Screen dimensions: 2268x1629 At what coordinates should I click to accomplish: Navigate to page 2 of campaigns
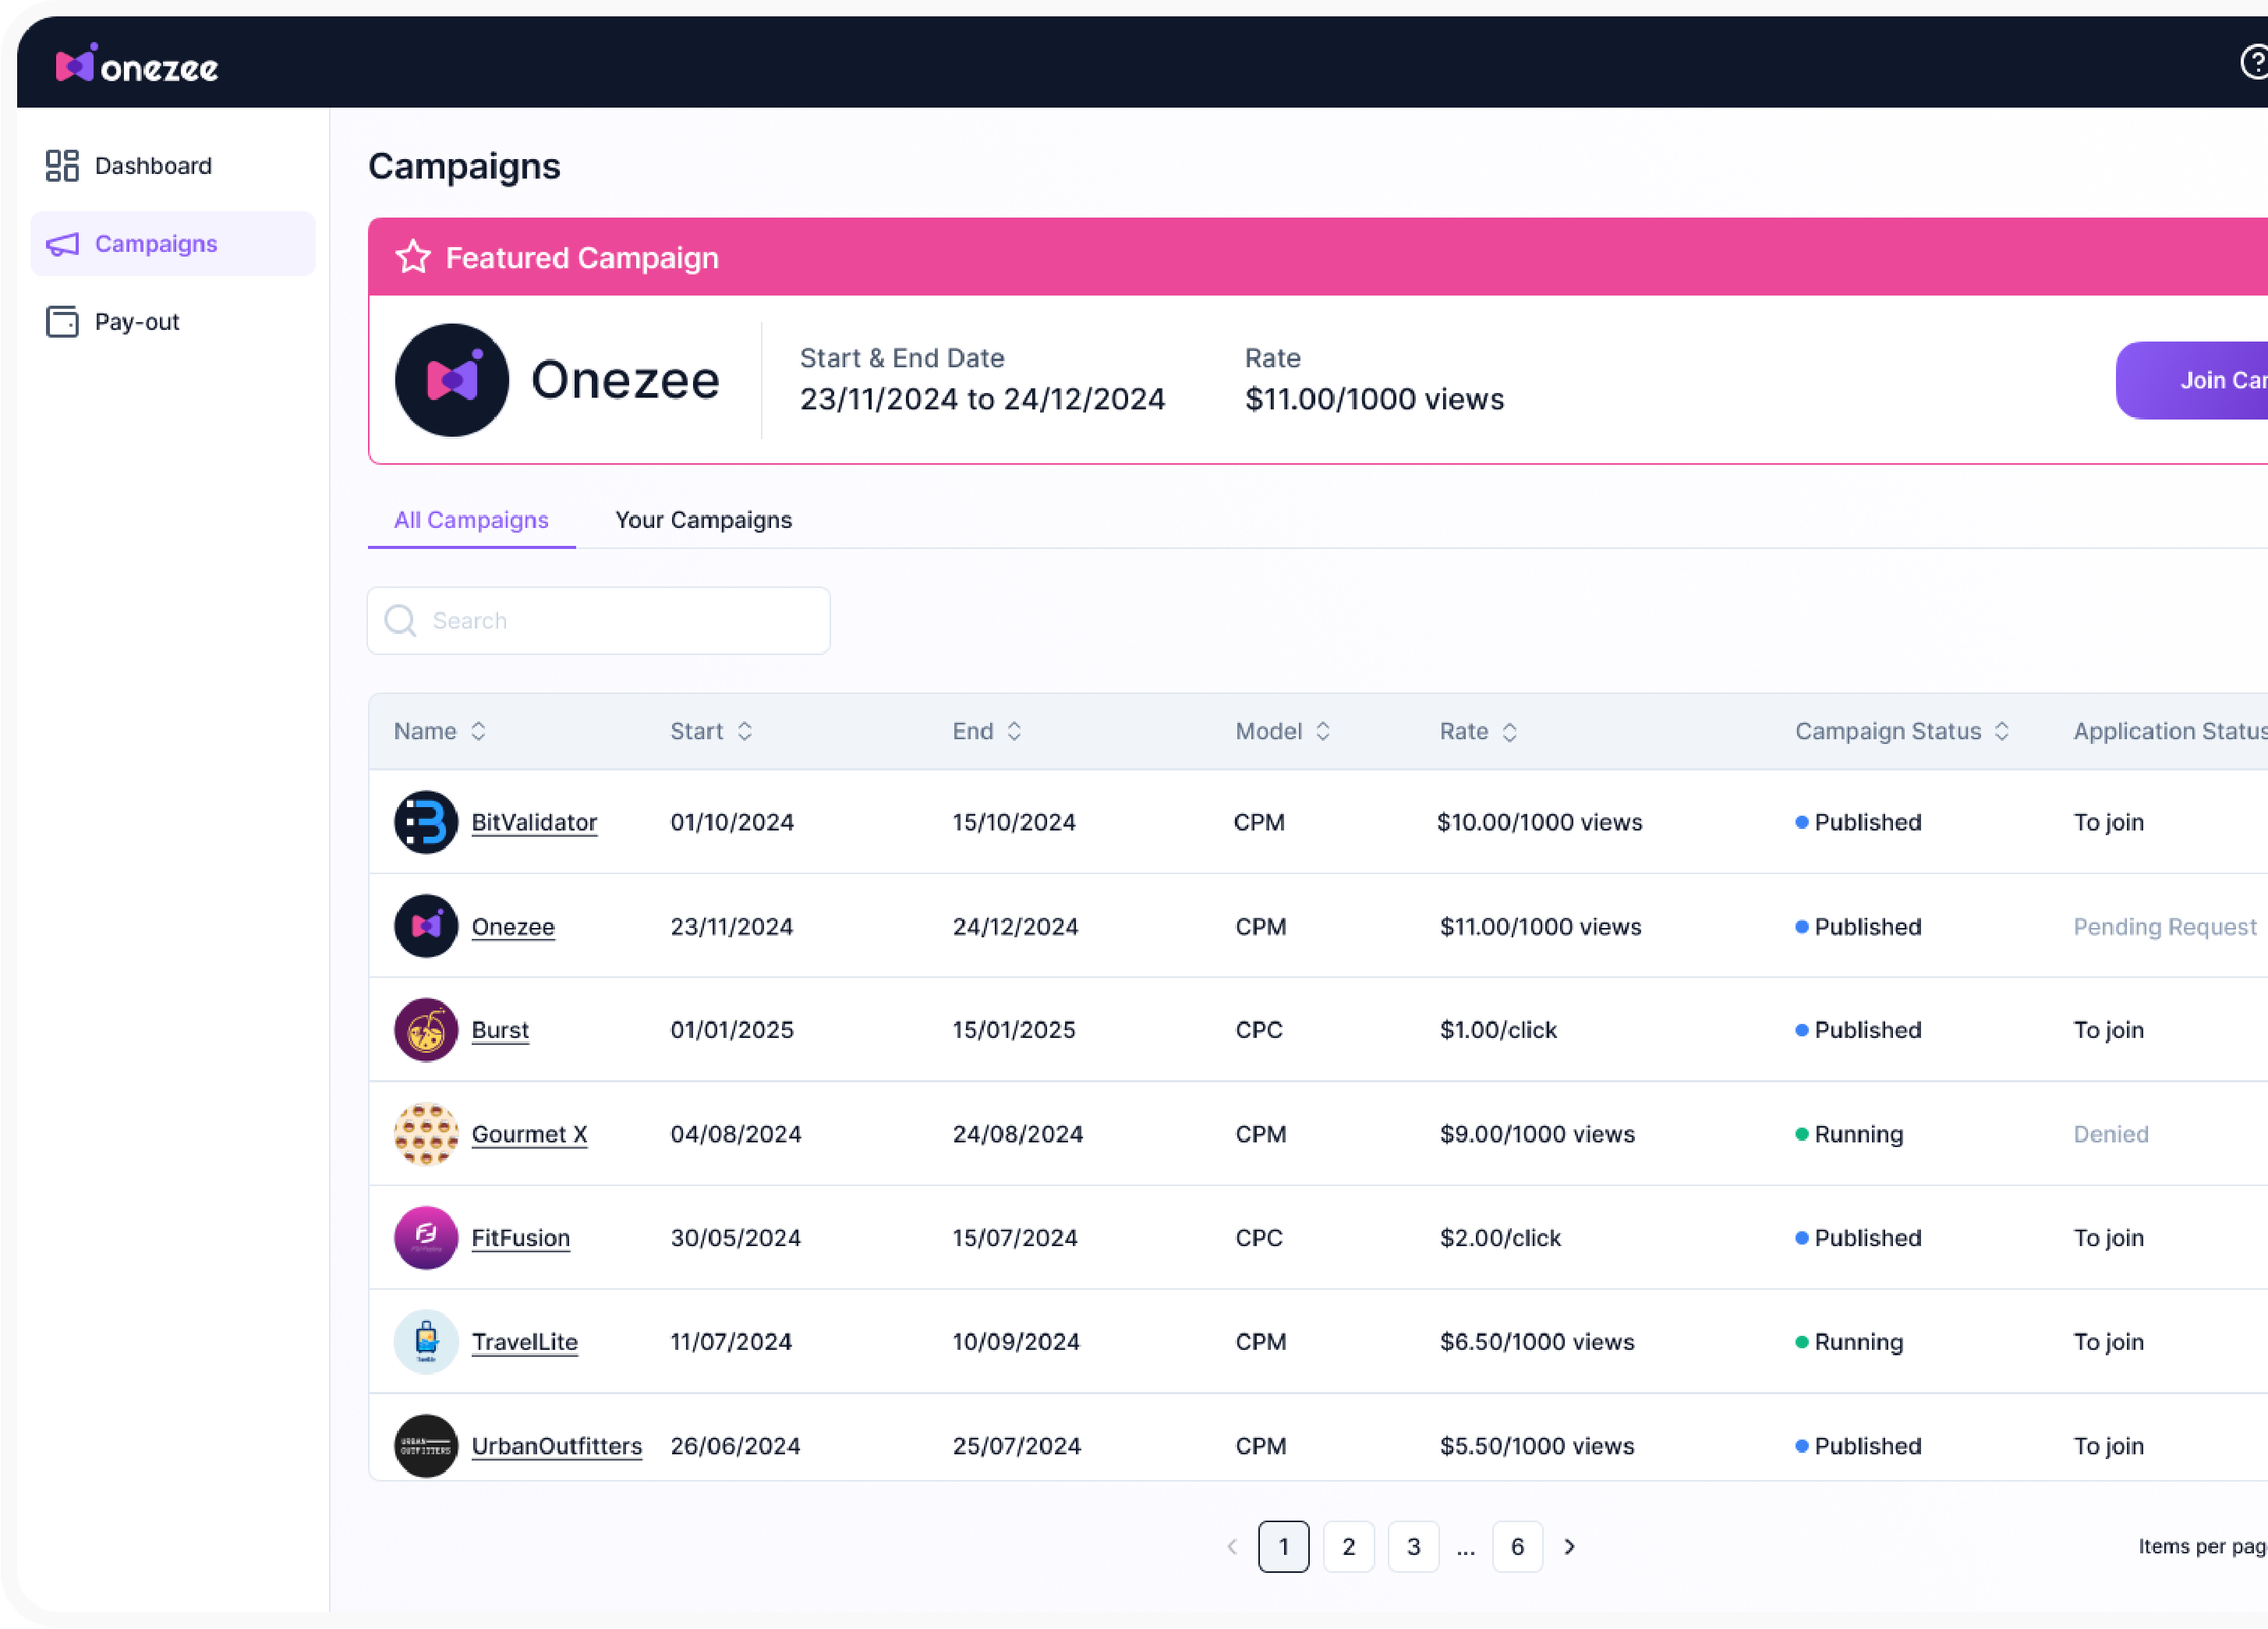pos(1350,1546)
